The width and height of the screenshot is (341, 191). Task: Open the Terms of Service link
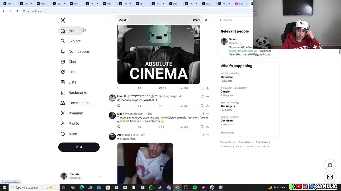coord(228,142)
